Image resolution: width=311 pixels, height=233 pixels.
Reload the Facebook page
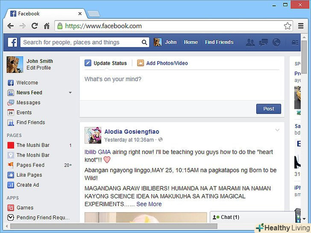point(35,26)
